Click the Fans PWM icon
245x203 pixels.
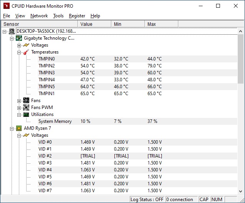(26, 107)
